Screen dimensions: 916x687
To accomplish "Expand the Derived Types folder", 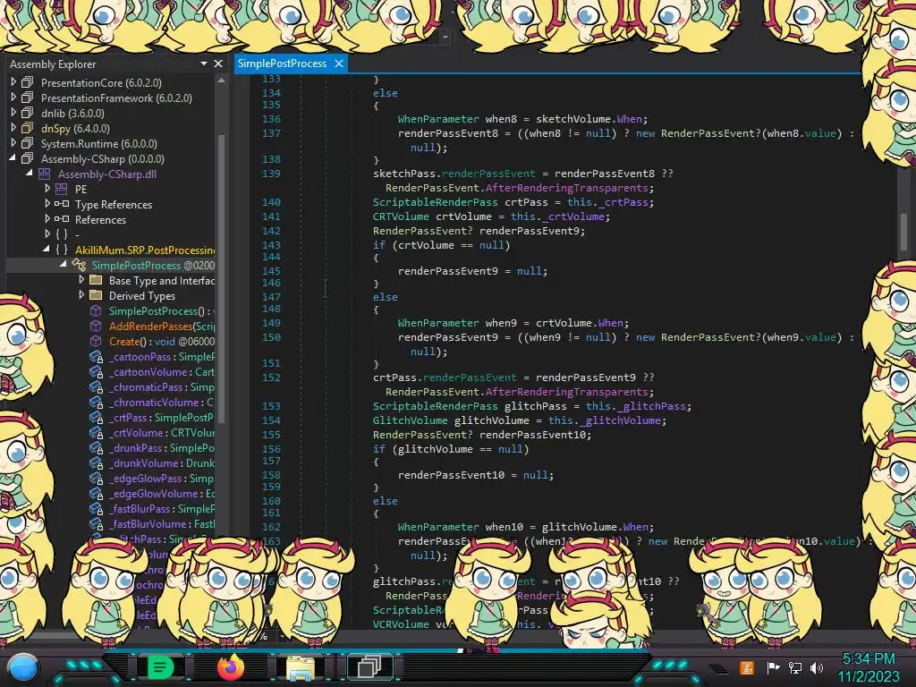I will [81, 295].
